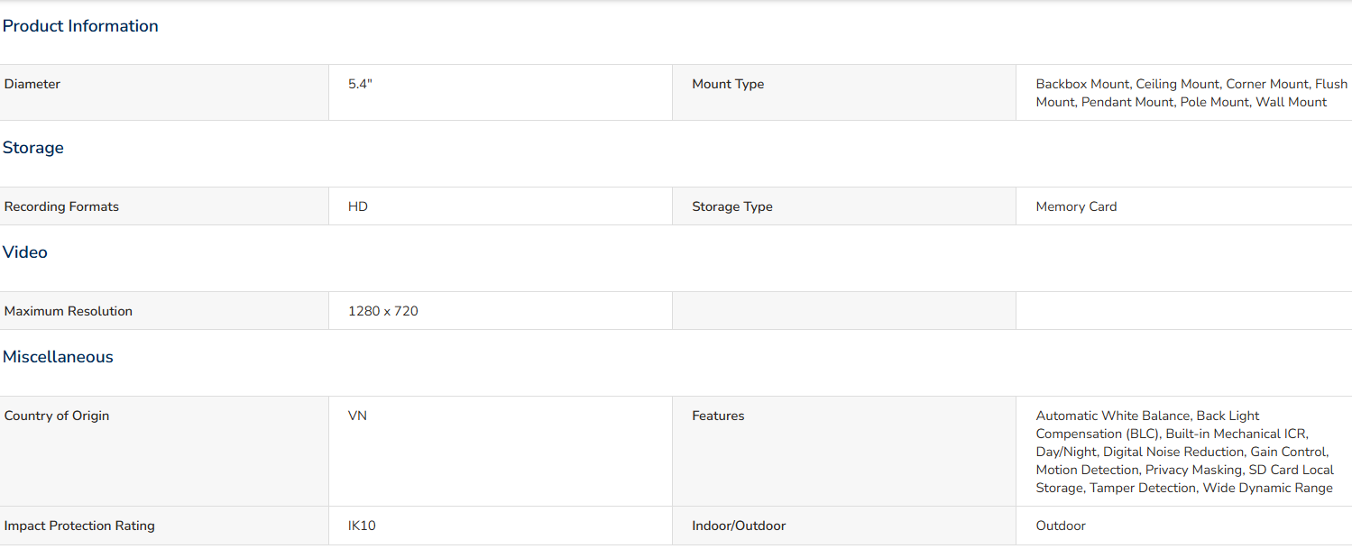Select the 1280 x 720 resolution value

(x=383, y=311)
